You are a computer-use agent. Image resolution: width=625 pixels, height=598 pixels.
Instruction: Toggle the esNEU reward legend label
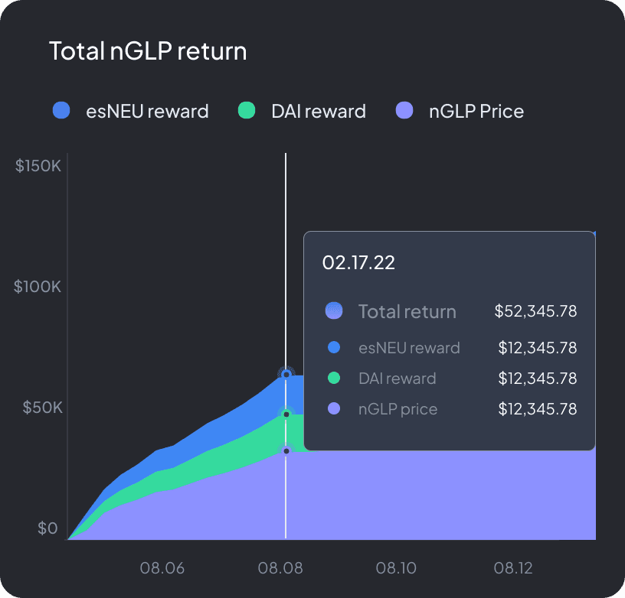tap(147, 111)
